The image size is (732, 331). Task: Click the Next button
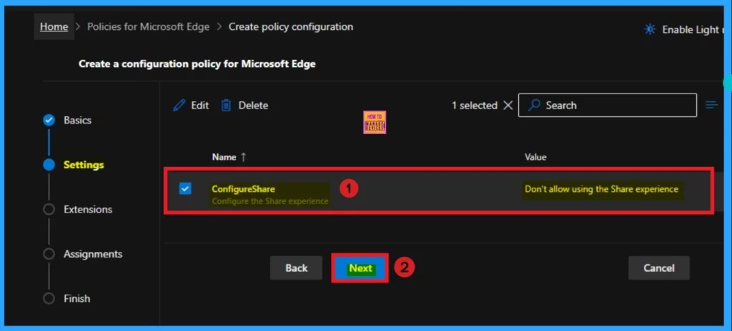360,268
